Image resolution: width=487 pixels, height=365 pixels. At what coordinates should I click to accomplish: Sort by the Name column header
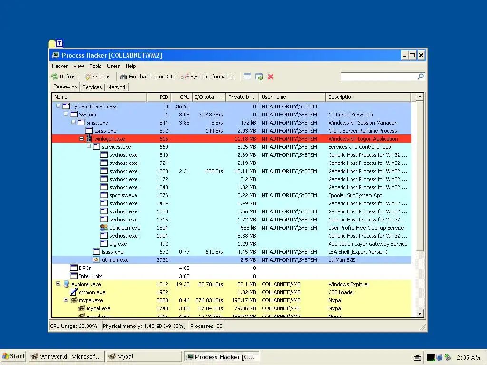click(99, 97)
